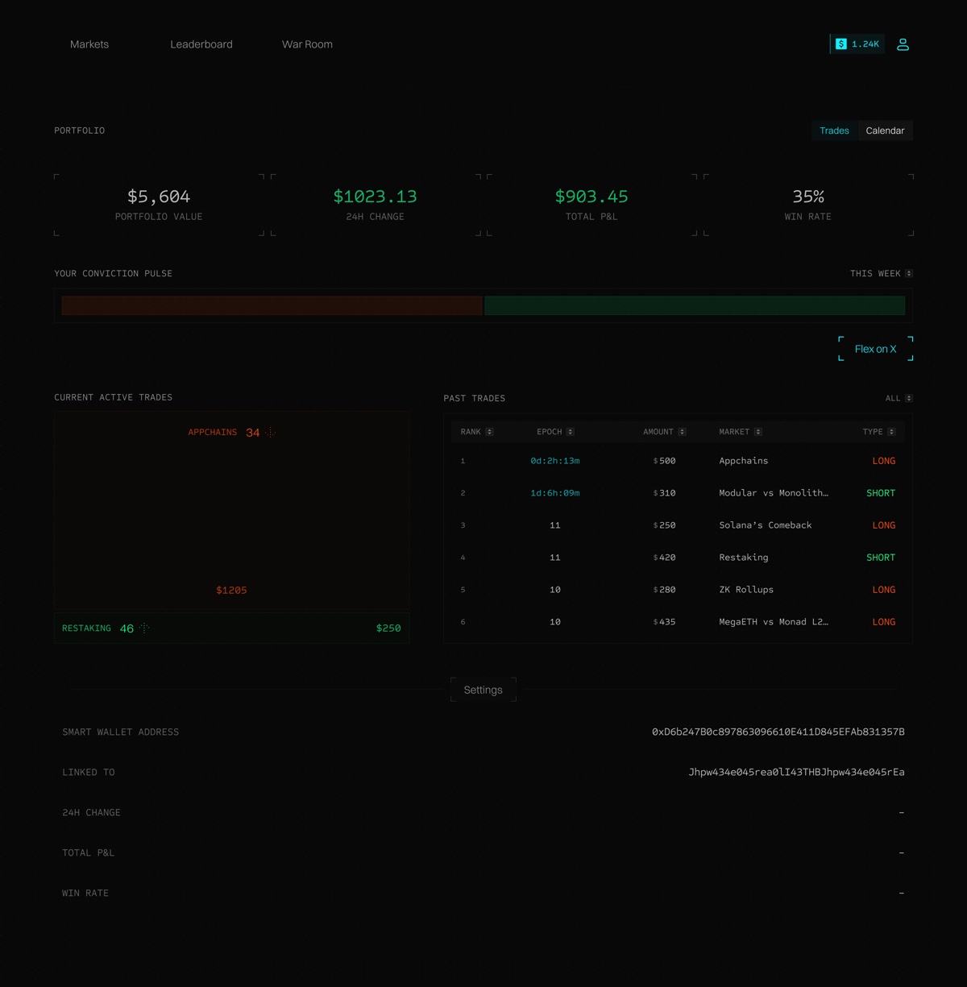Open the This Week period dropdown
This screenshot has height=987, width=967.
coord(882,274)
